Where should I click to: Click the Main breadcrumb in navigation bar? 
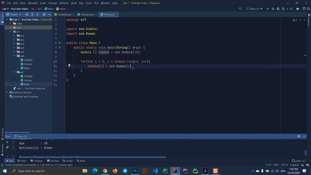(49, 9)
